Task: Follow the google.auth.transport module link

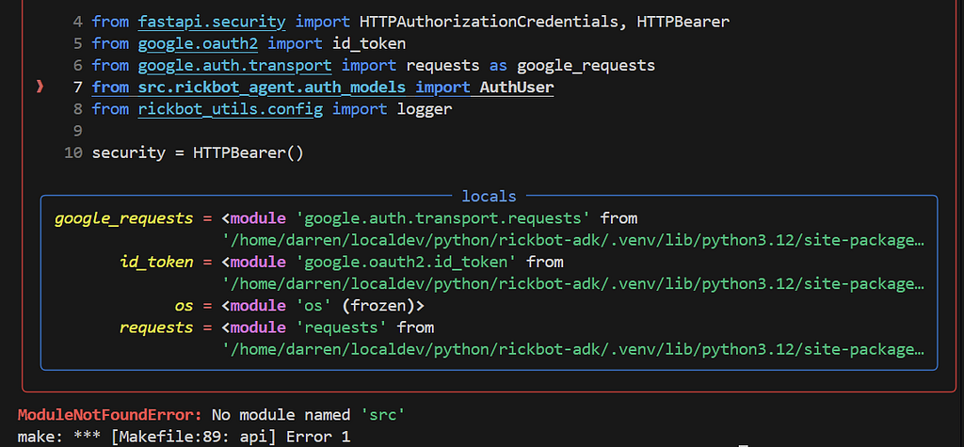Action: tap(234, 66)
